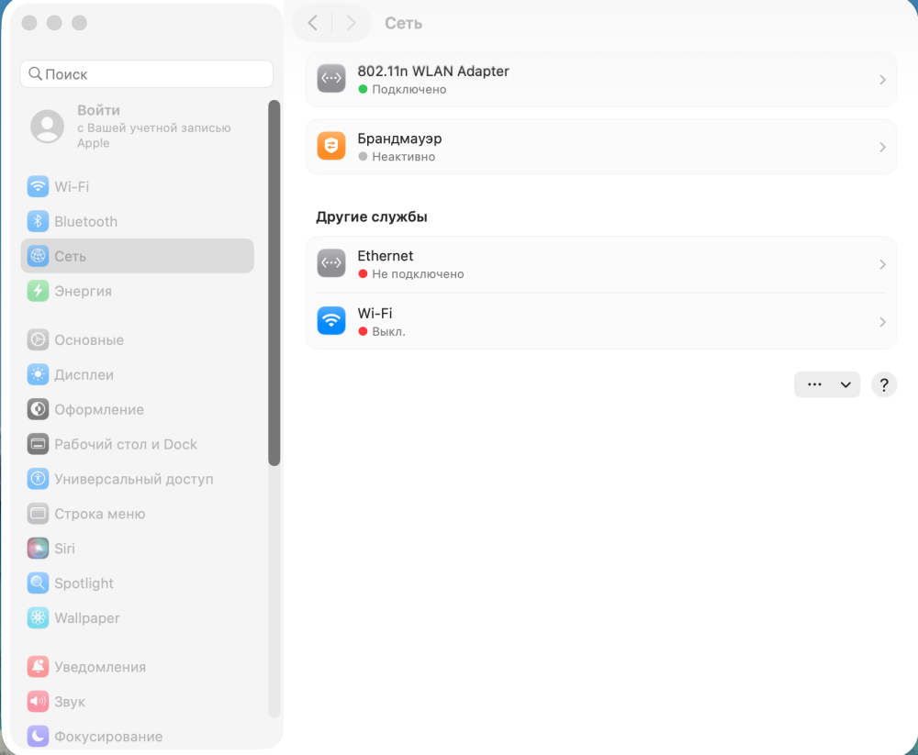Open Wi-Fi icon in sidebar
This screenshot has height=755, width=918.
38,187
